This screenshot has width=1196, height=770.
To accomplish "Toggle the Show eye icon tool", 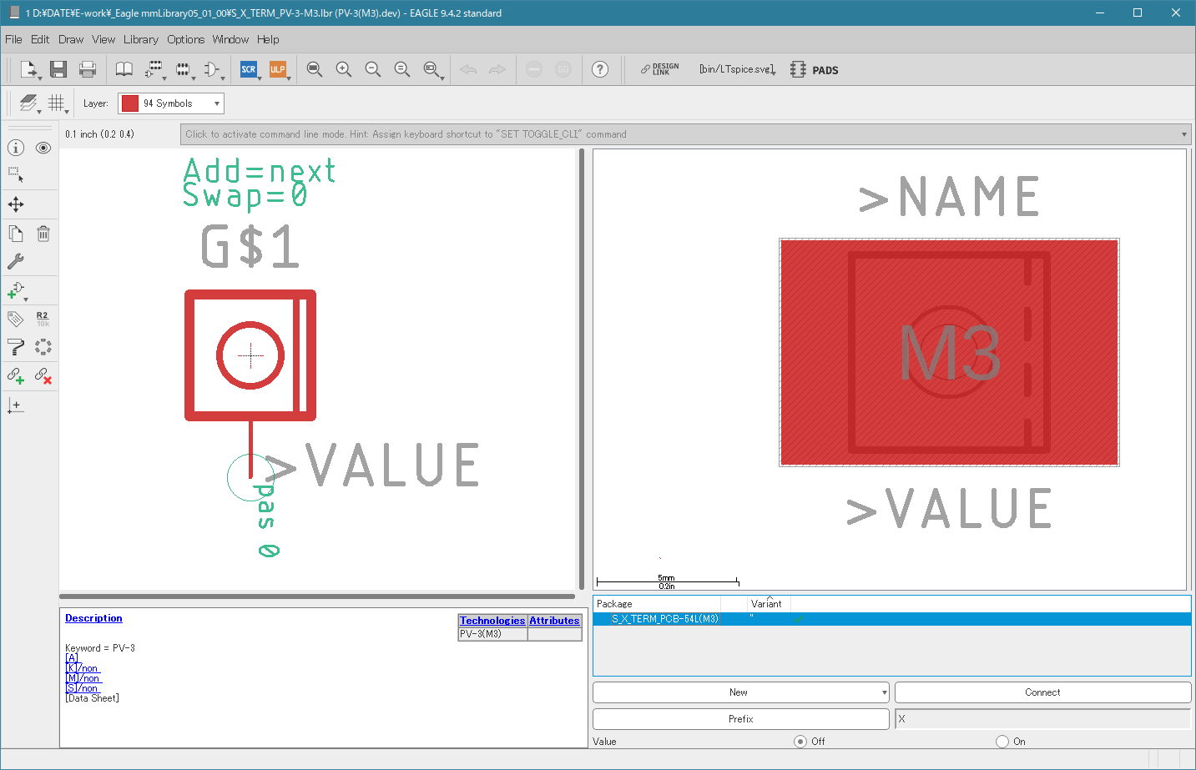I will coord(43,148).
